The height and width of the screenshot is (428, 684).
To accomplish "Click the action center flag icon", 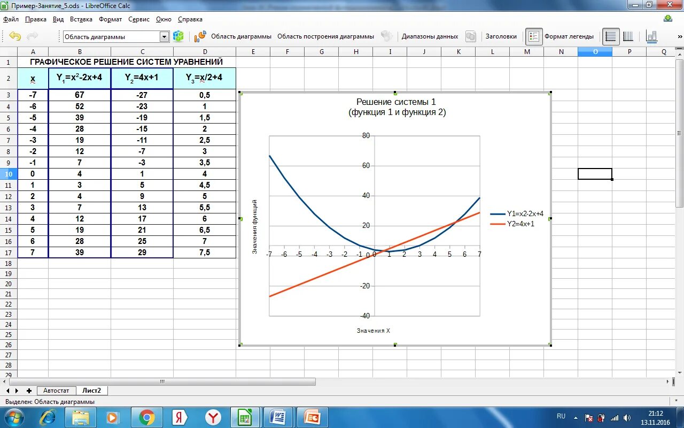I will [x=589, y=418].
